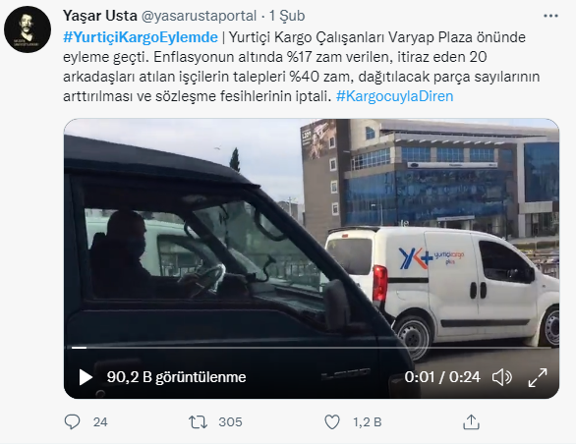The image size is (576, 445).
Task: Mute the video using speaker icon
Action: tap(502, 377)
